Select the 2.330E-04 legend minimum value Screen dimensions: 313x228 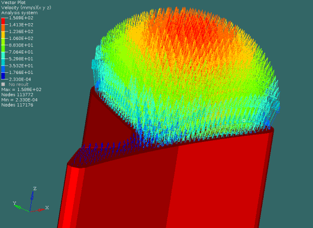tap(20, 79)
